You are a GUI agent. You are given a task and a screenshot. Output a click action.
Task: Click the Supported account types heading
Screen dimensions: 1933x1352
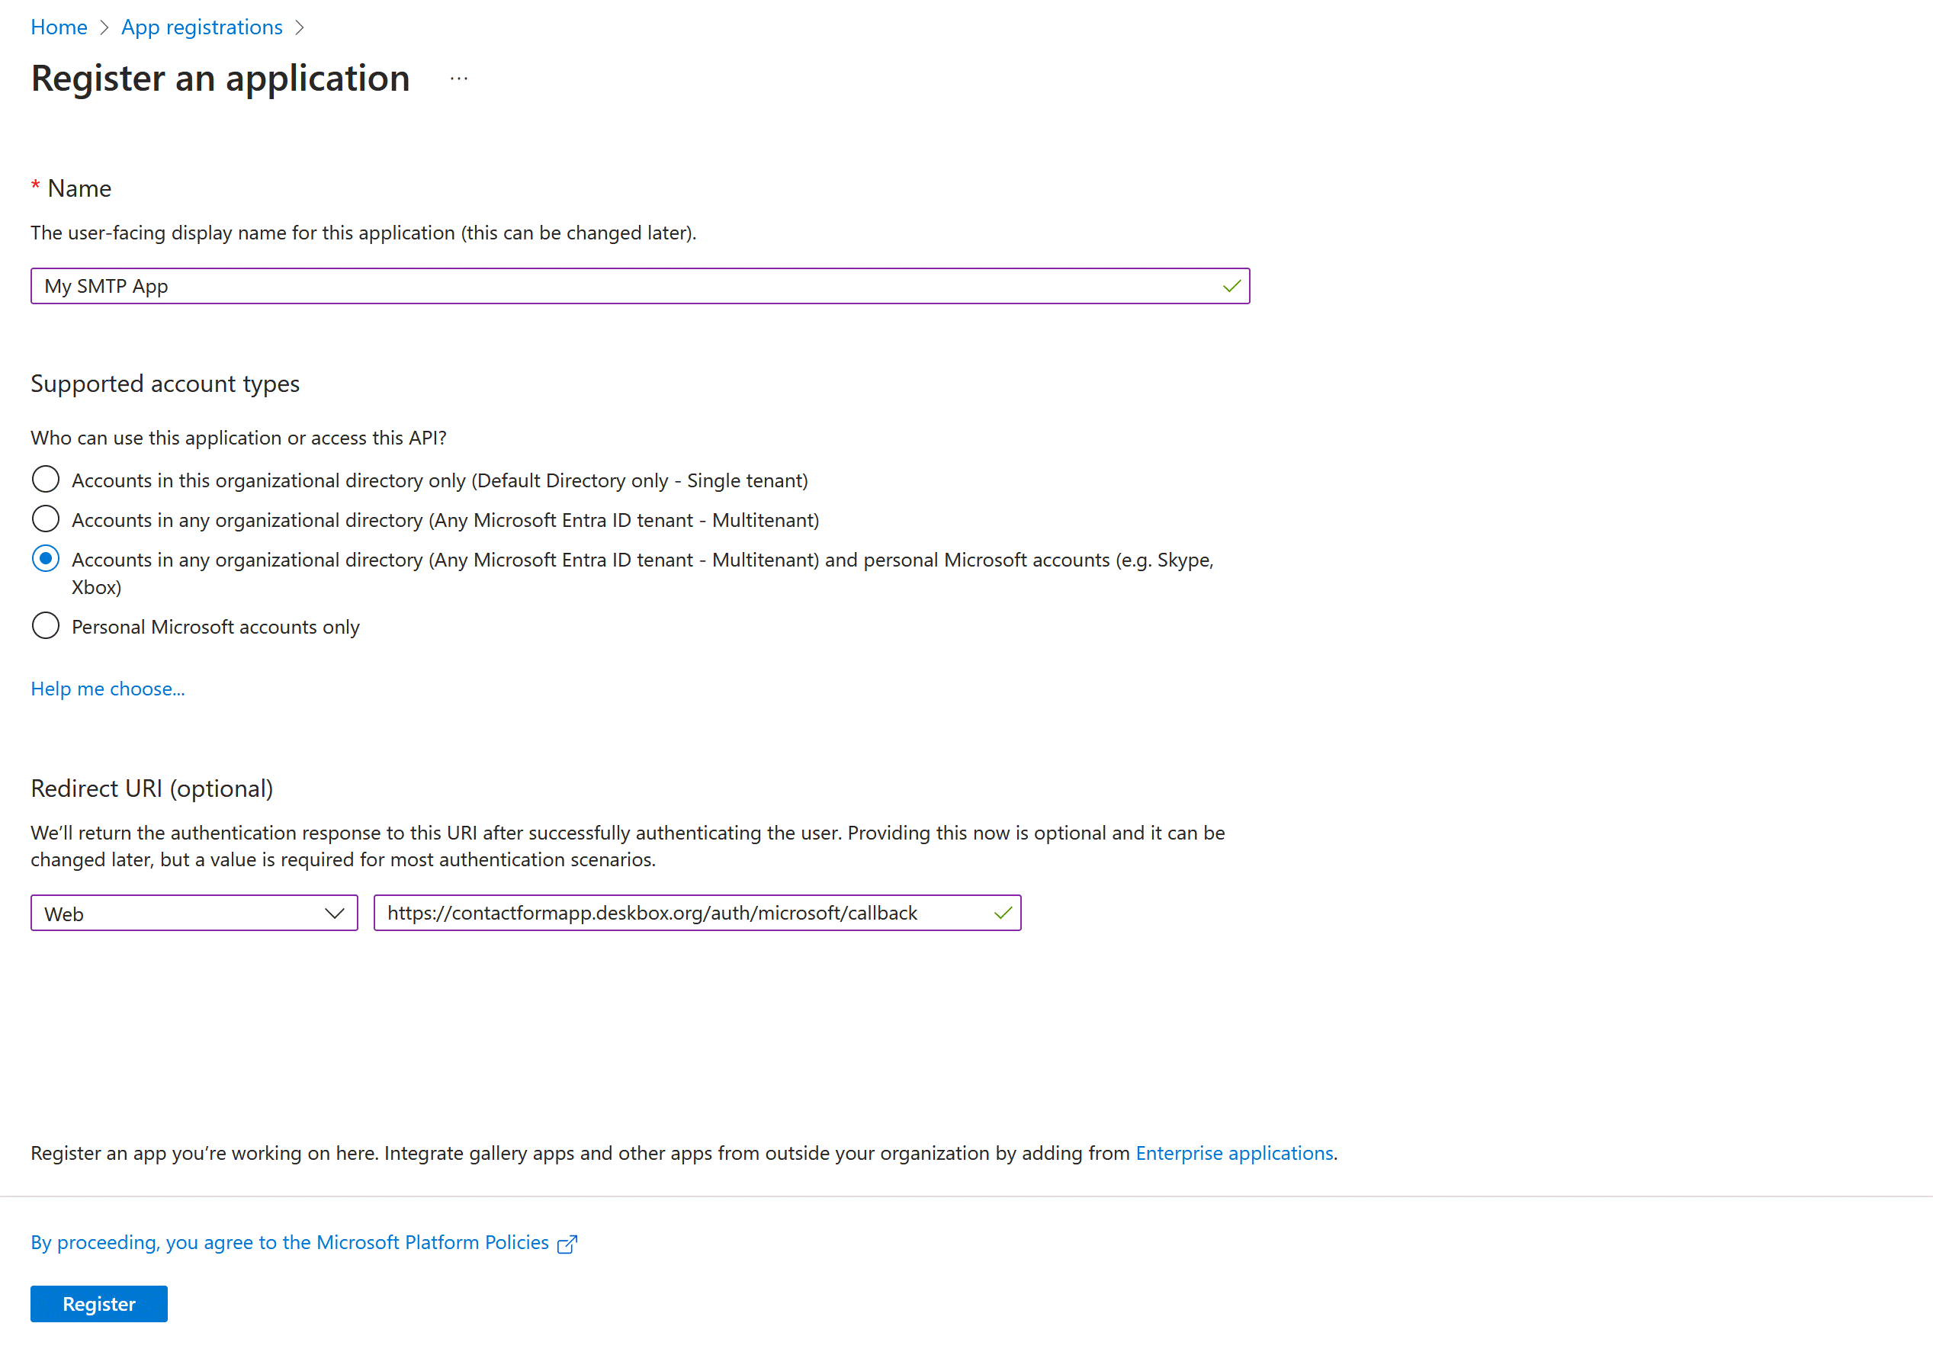click(165, 384)
